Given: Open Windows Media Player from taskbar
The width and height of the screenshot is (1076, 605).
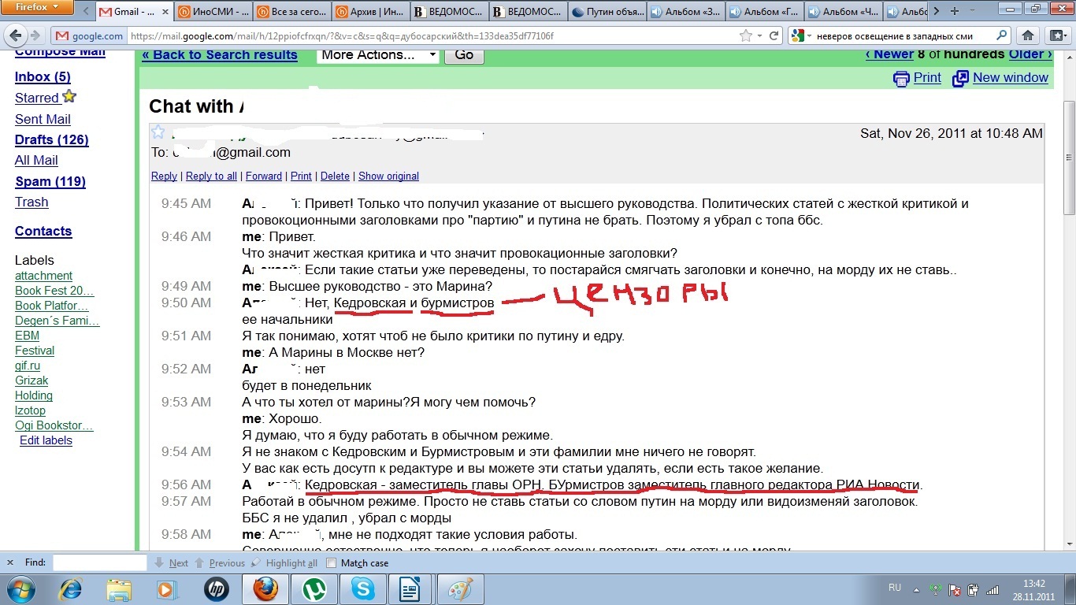Looking at the screenshot, I should pyautogui.click(x=167, y=589).
